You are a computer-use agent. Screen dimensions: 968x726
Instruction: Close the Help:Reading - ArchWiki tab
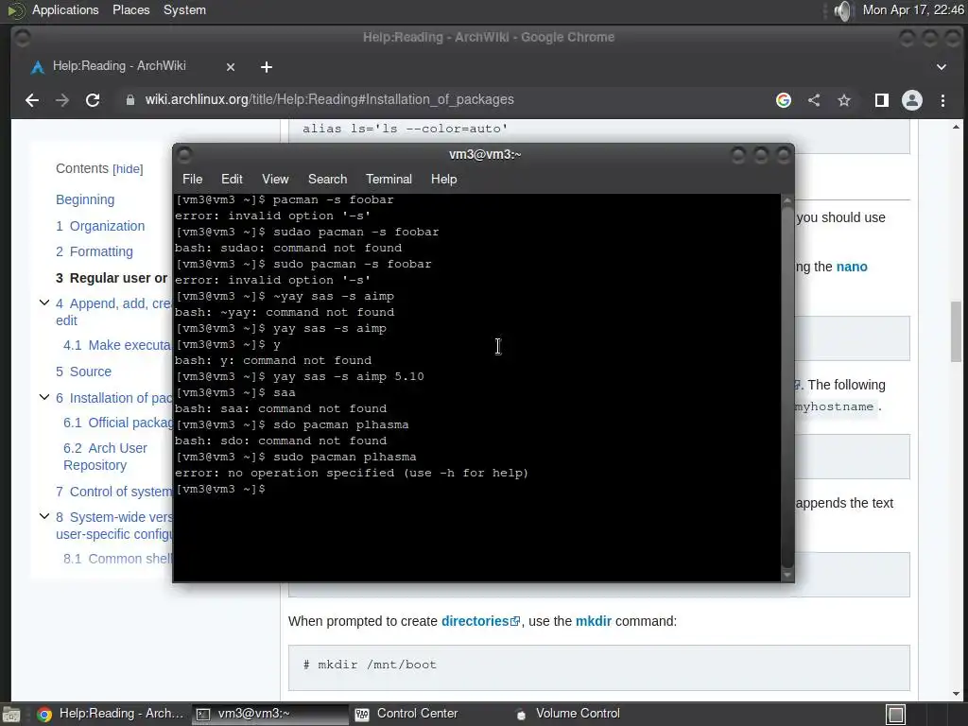tap(231, 67)
